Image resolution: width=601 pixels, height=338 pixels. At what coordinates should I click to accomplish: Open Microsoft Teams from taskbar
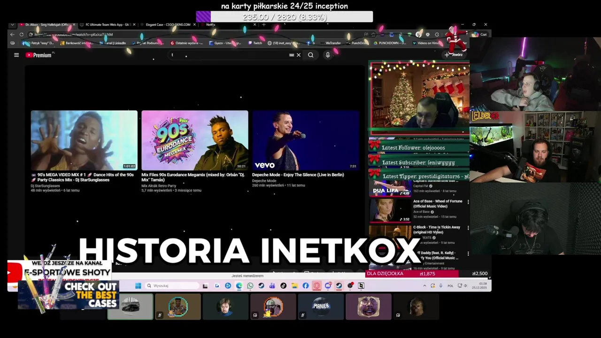tap(272, 285)
